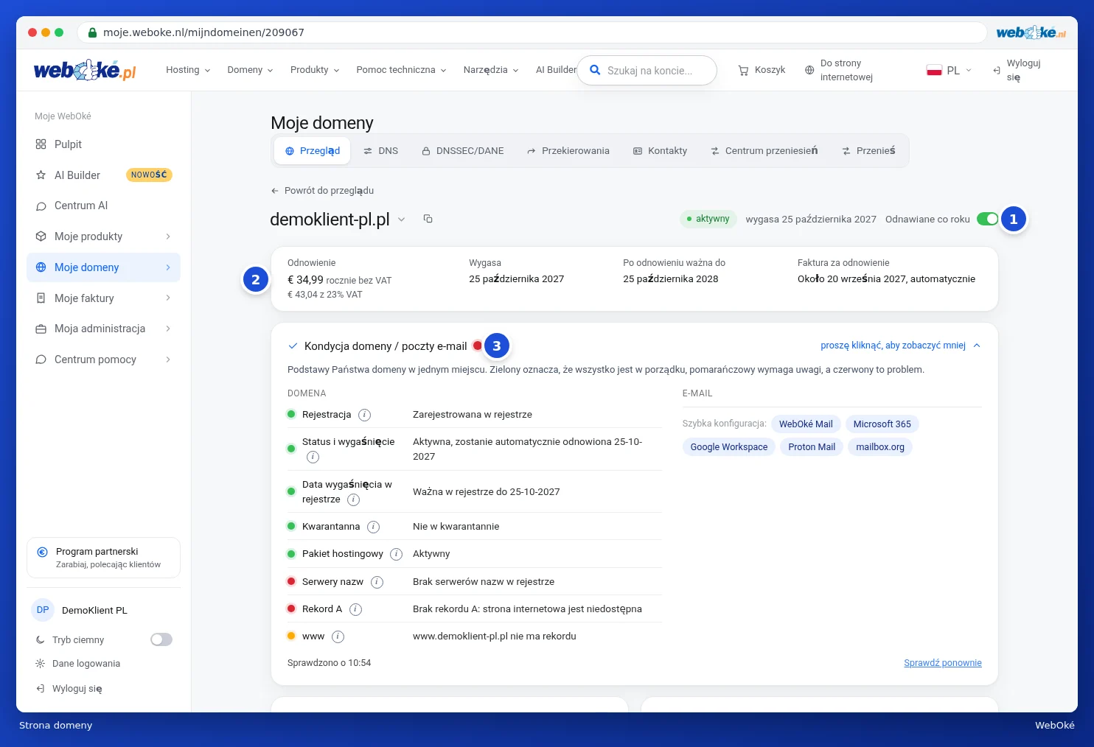Open the Centrum przeniesień tab
Screen dimensions: 1094x747
(764, 151)
